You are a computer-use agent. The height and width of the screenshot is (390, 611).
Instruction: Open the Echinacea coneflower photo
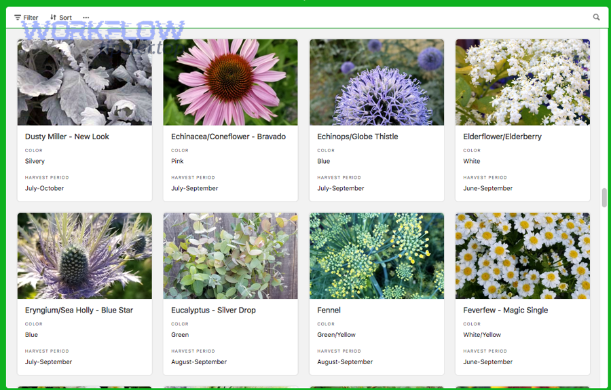click(230, 82)
